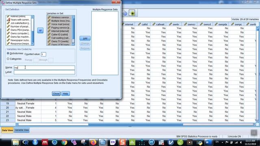This screenshot has width=260, height=146.
Task: Click inside the Name input field
Action: click(44, 68)
